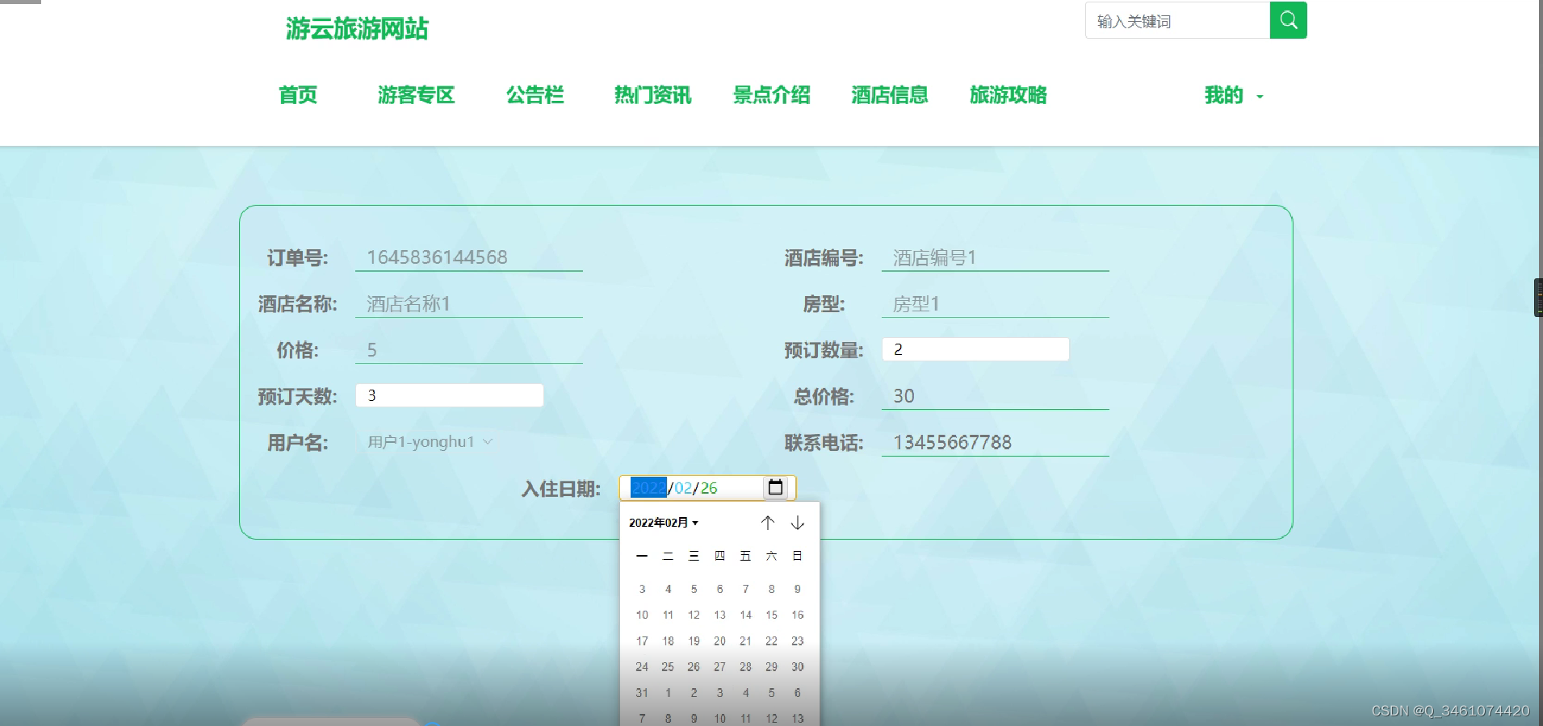Open the 用户名 select showing 用户1-yonghu1

(430, 442)
